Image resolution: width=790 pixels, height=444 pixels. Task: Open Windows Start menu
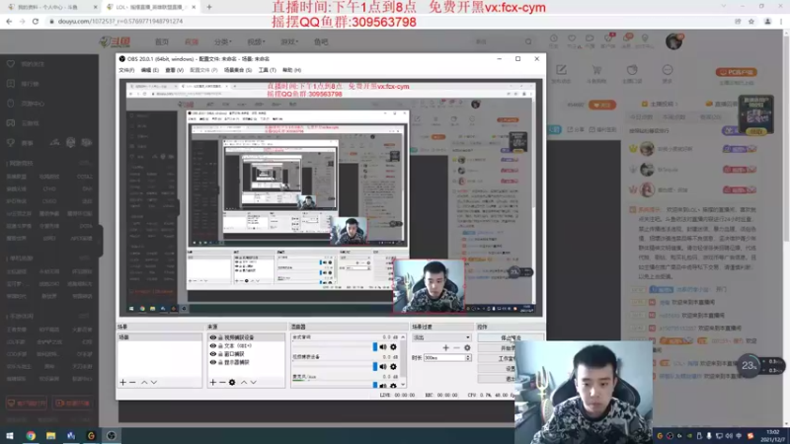tap(10, 435)
